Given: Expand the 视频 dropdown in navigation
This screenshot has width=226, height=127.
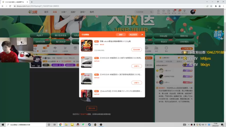Looking at the screenshot, I should tap(73, 12).
